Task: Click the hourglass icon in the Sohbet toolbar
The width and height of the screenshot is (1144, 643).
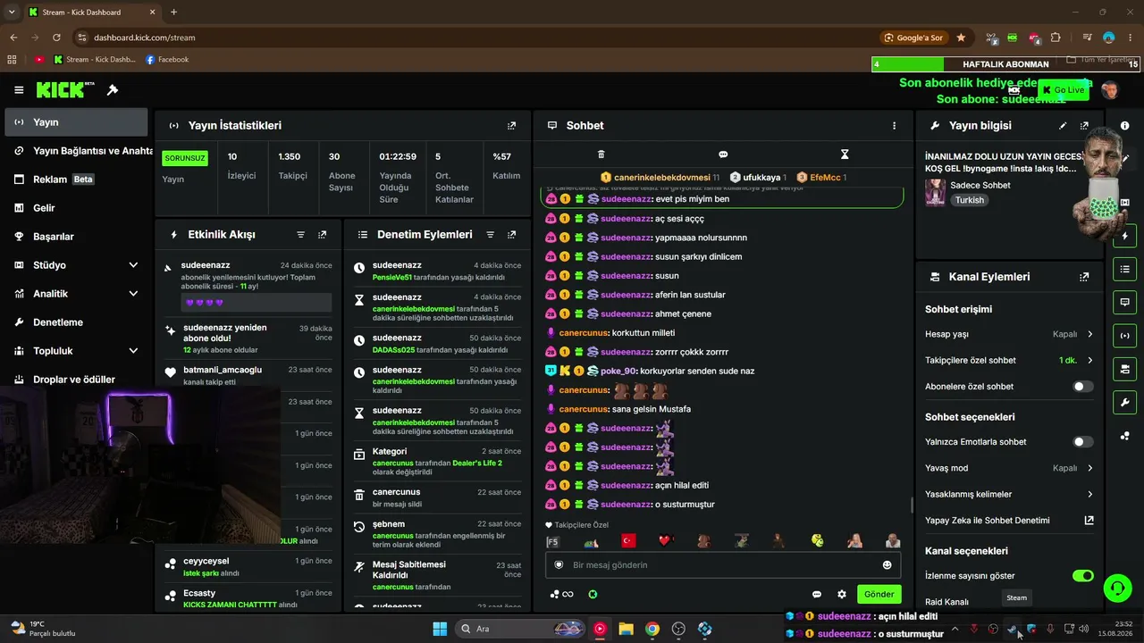Action: pyautogui.click(x=845, y=154)
